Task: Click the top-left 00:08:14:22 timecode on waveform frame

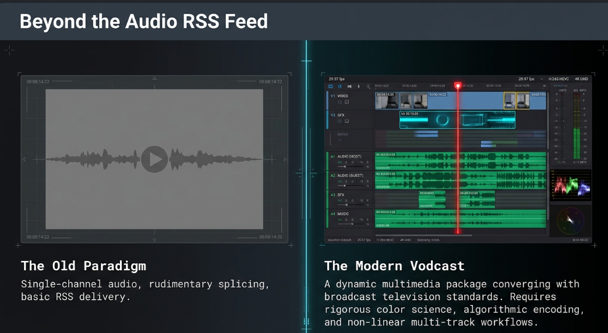Action: click(38, 81)
